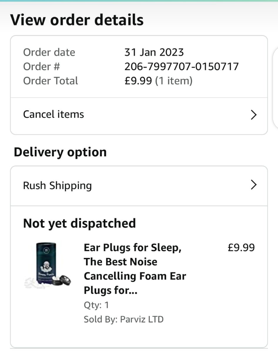Tap the Not yet dispatched status heading
The image size is (278, 357).
click(79, 223)
